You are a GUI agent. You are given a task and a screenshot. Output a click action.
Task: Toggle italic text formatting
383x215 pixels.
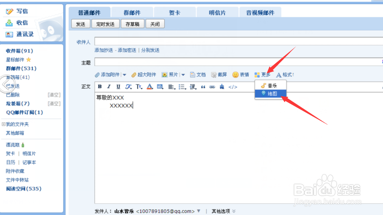coord(109,86)
